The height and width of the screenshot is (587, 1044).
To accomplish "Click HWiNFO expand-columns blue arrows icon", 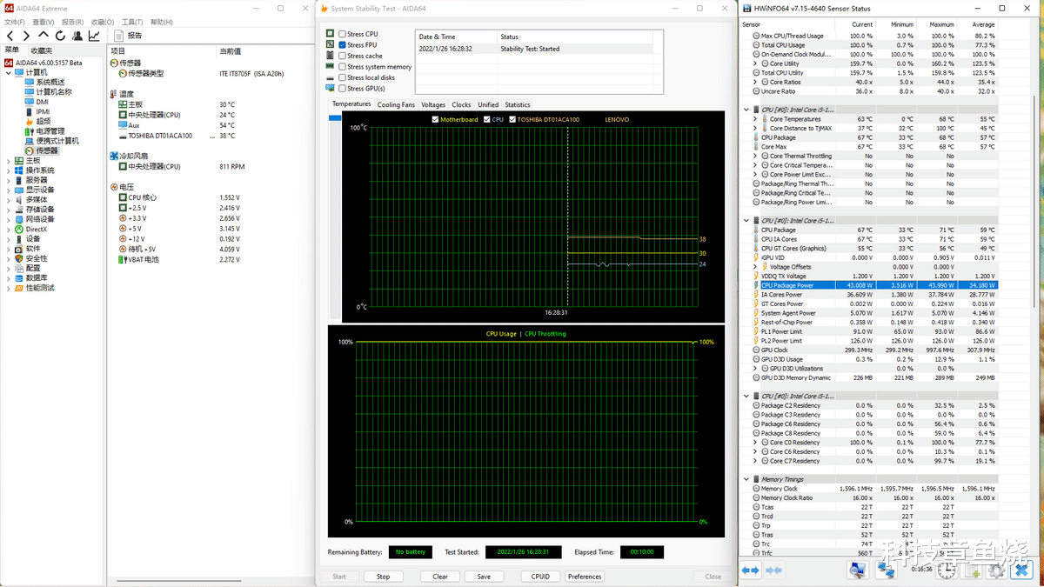I will (750, 570).
